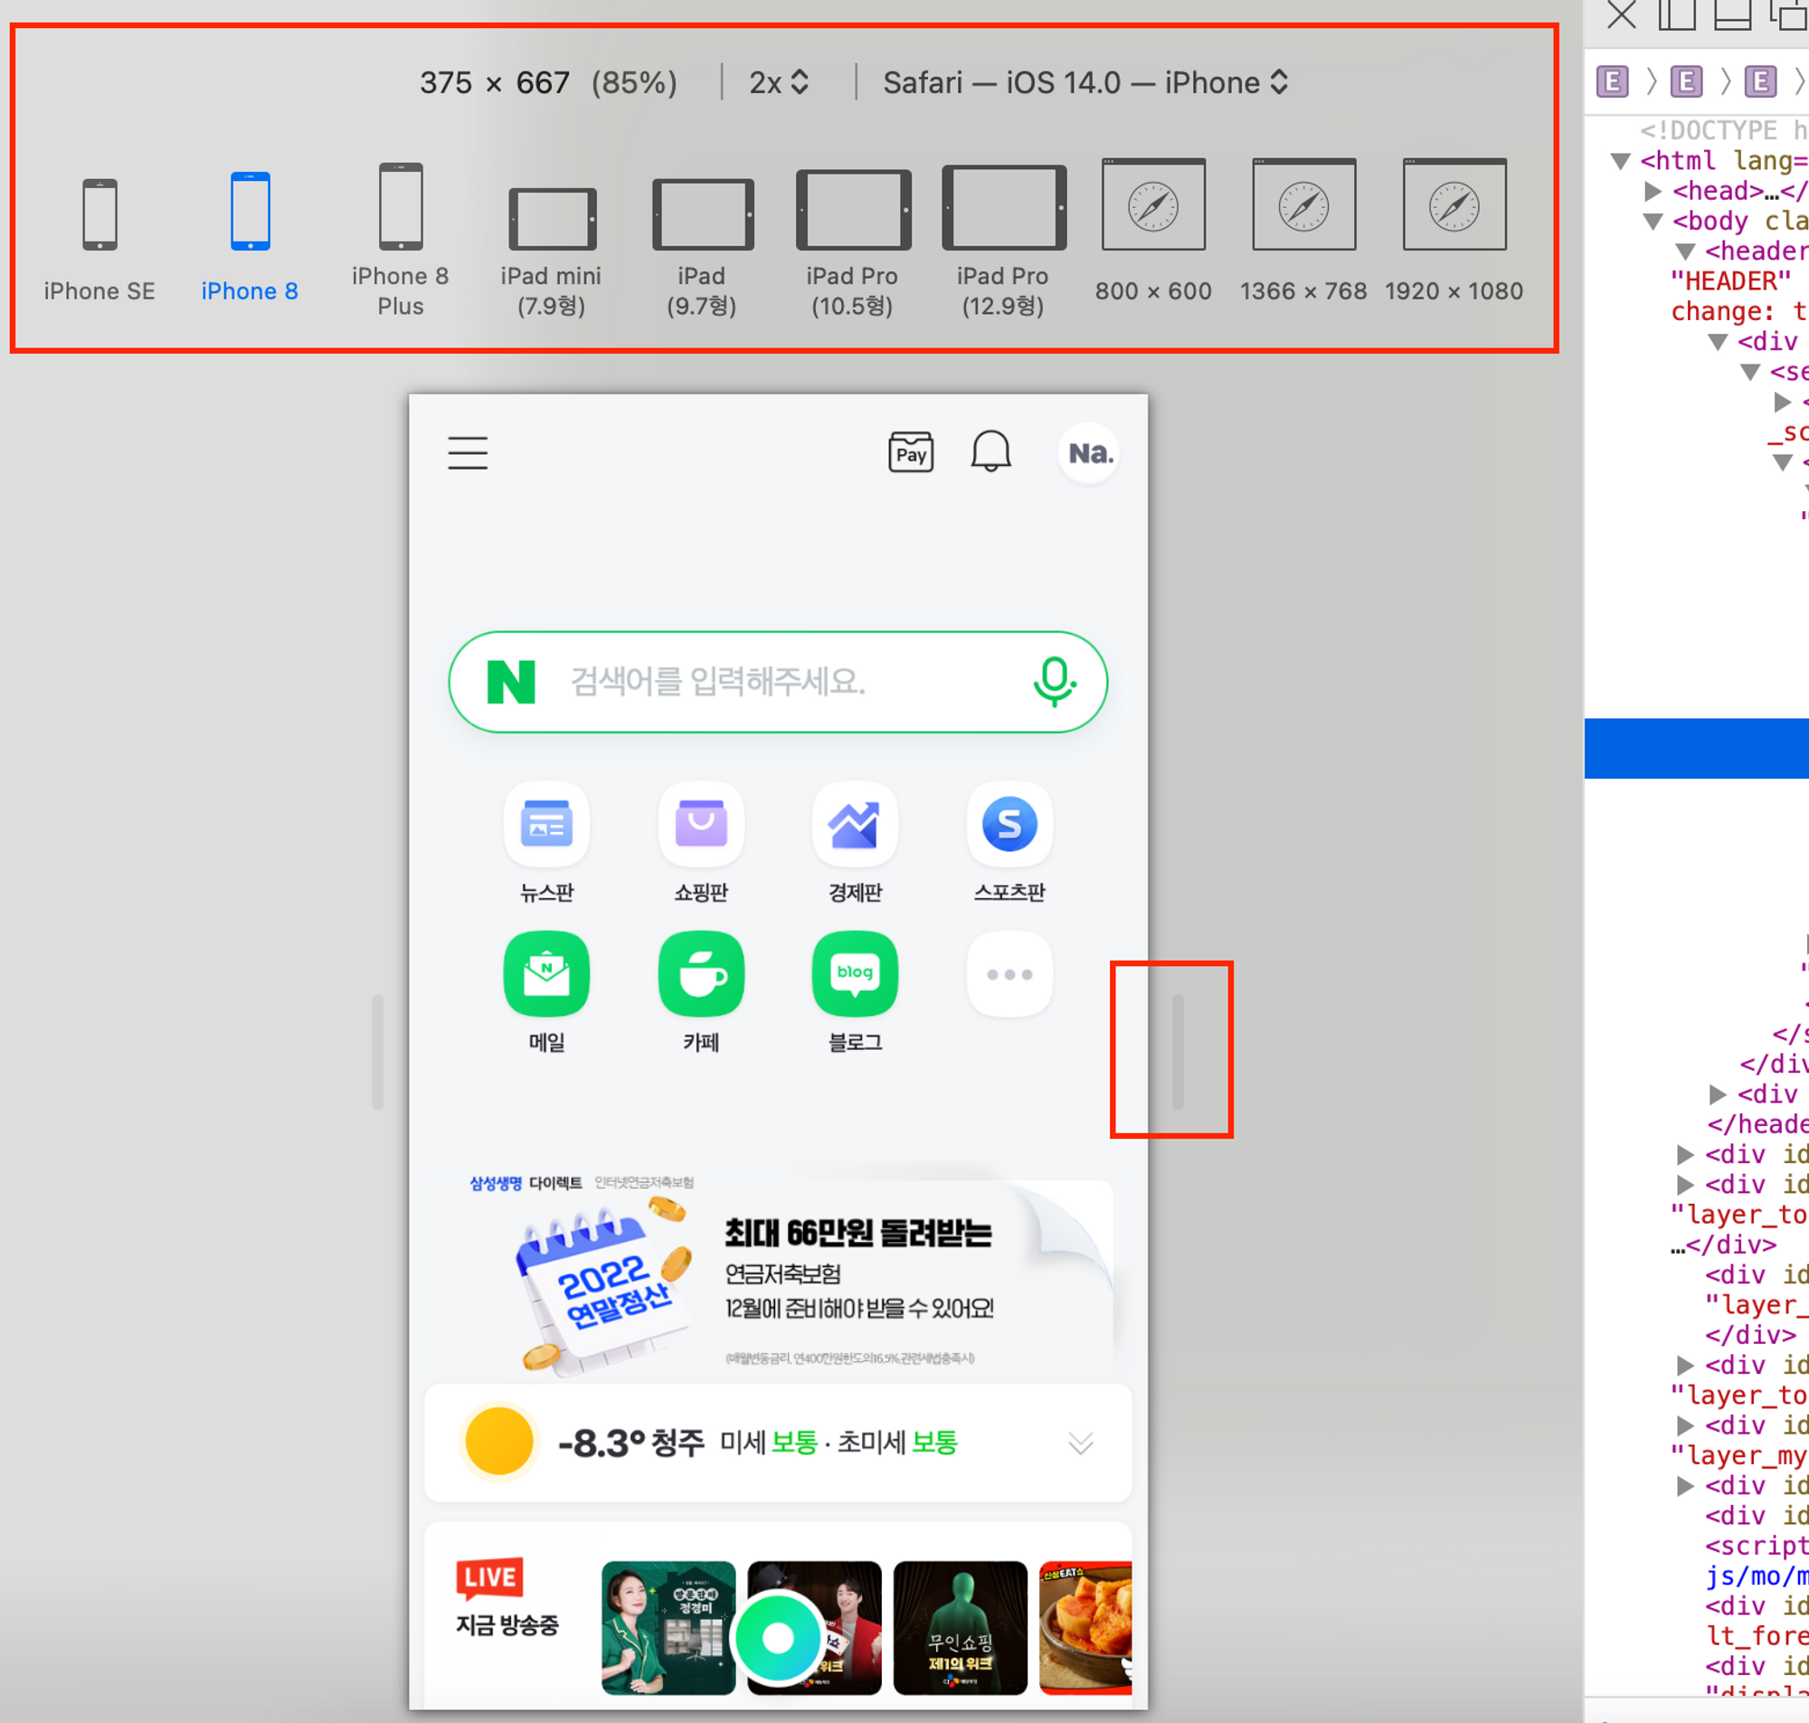Tap the green microphone voice search icon
This screenshot has height=1723, width=1809.
point(1053,681)
